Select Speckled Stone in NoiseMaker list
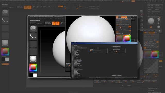 (78, 69)
